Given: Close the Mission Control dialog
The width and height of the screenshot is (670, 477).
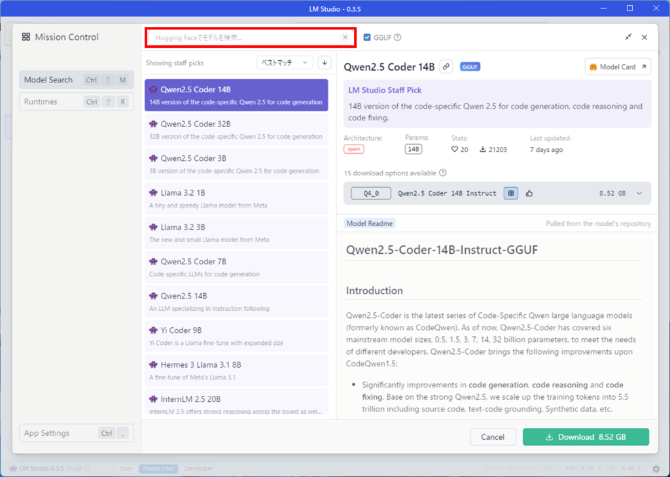Looking at the screenshot, I should click(644, 37).
